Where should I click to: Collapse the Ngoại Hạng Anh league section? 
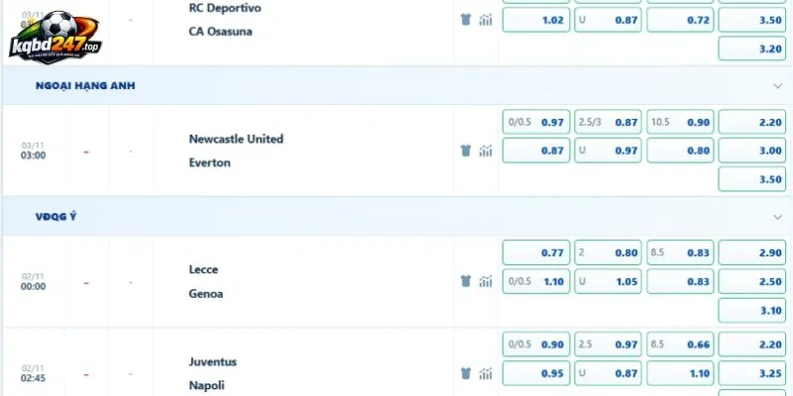(778, 86)
